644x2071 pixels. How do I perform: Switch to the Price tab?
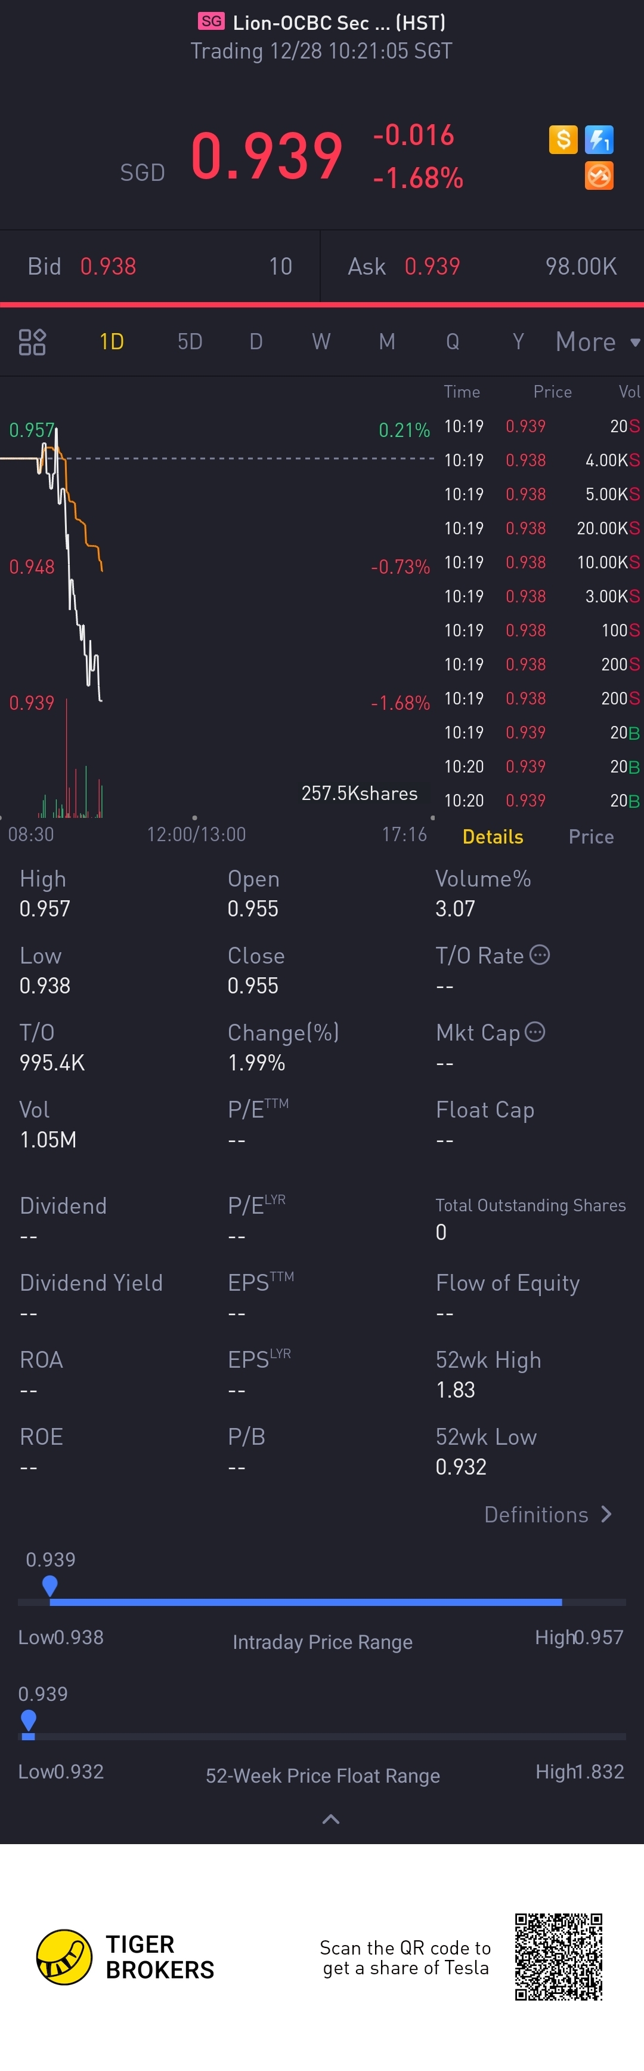point(591,837)
